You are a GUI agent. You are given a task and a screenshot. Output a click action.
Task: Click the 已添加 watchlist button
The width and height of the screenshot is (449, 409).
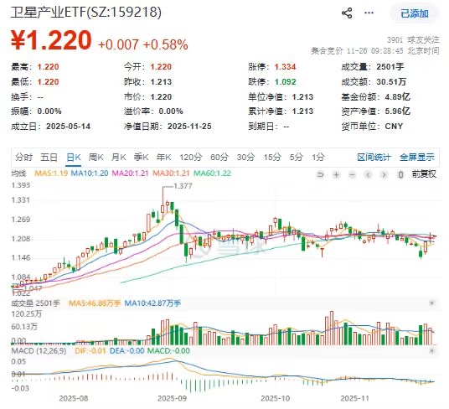point(414,13)
